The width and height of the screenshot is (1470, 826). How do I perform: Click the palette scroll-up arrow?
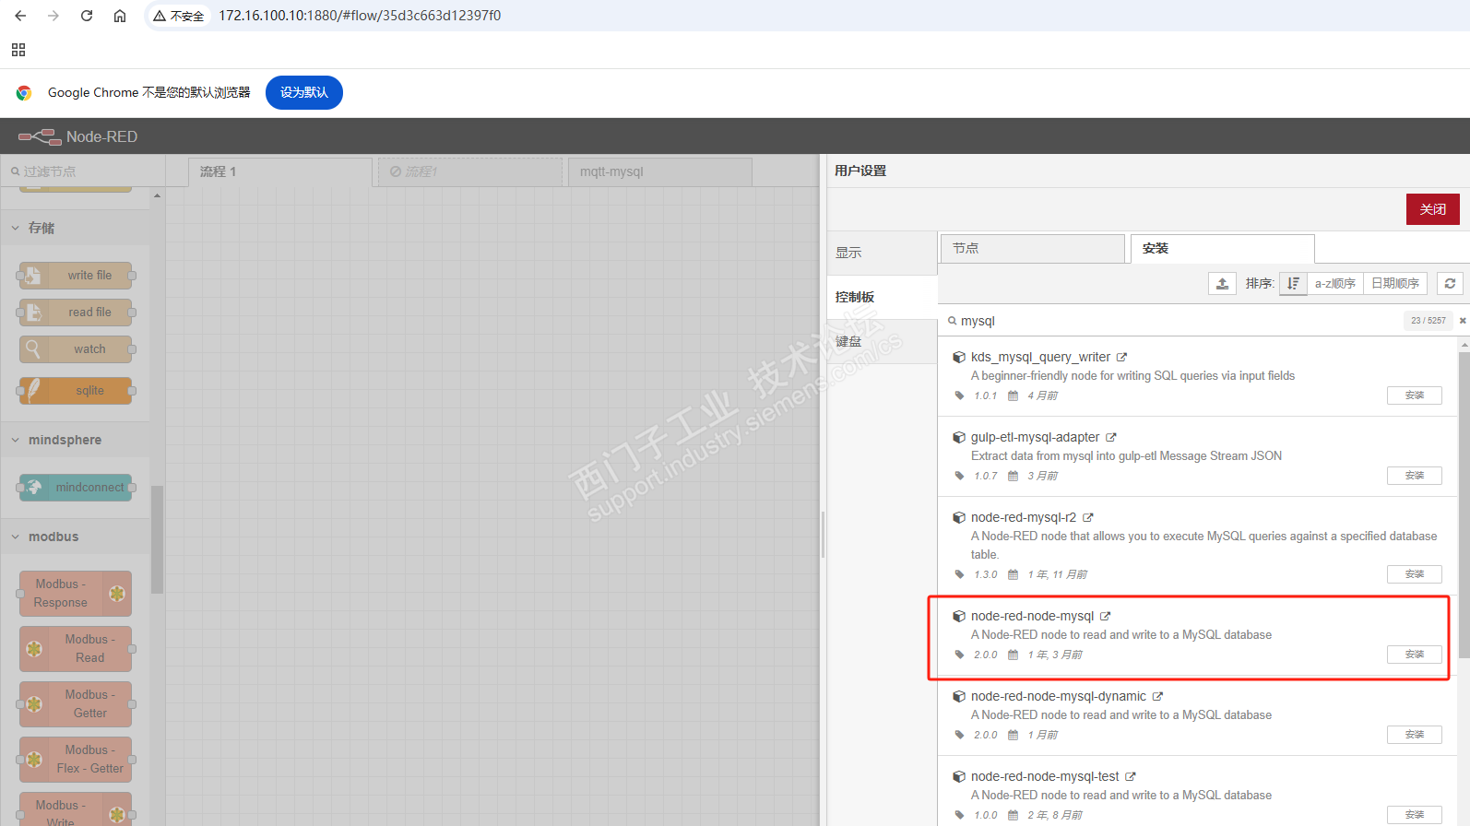tap(157, 195)
